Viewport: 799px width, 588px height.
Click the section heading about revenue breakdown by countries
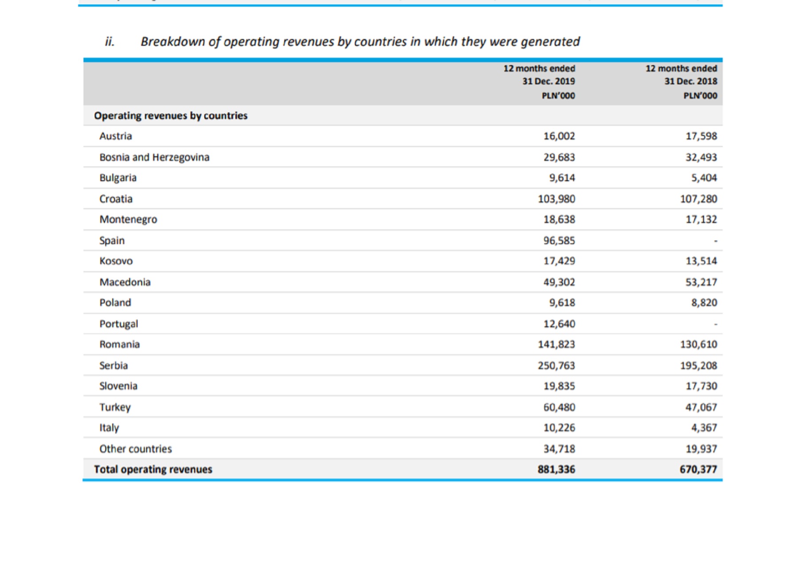pyautogui.click(x=360, y=42)
